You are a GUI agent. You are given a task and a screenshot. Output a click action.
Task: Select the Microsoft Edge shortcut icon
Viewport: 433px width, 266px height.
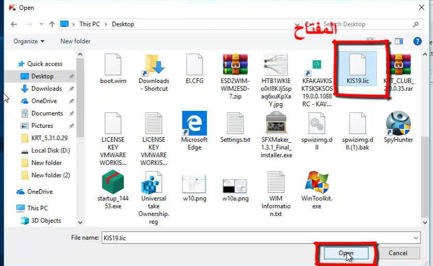194,123
